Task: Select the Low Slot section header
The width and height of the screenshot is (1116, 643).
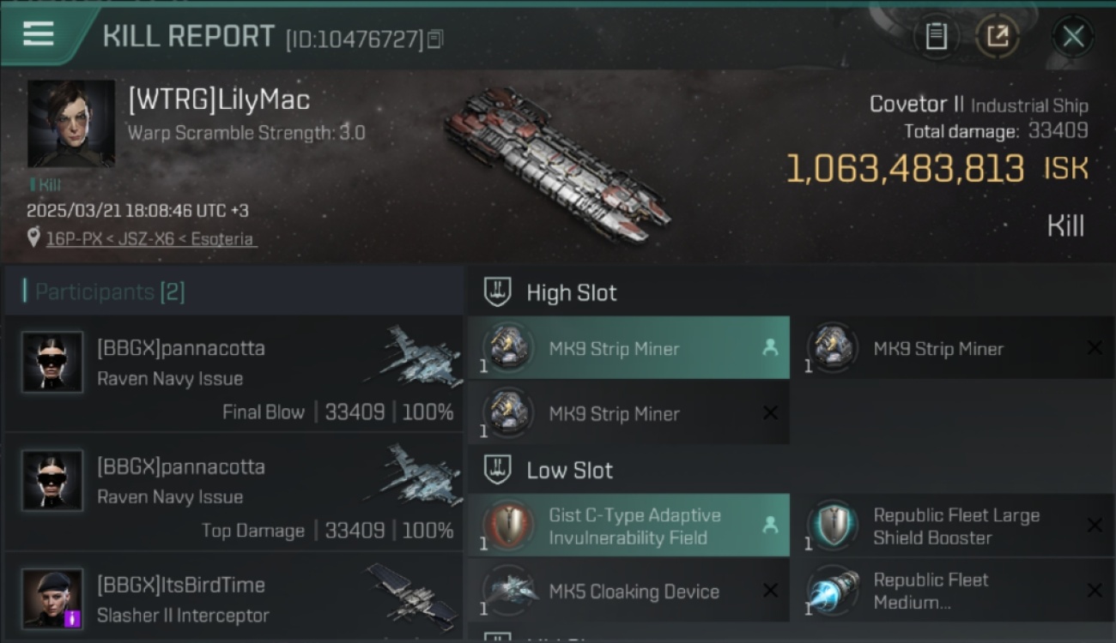Action: 570,470
